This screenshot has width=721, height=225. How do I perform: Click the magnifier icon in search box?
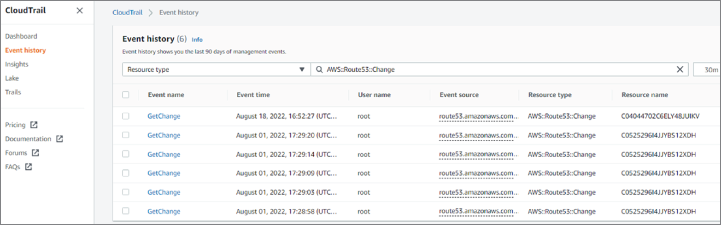[319, 69]
